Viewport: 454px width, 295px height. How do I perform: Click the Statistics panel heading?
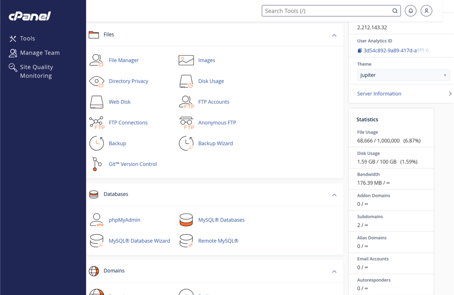(x=367, y=119)
